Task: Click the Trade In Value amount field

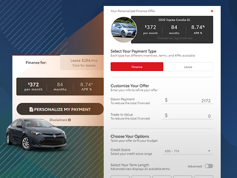Action: pos(188,116)
